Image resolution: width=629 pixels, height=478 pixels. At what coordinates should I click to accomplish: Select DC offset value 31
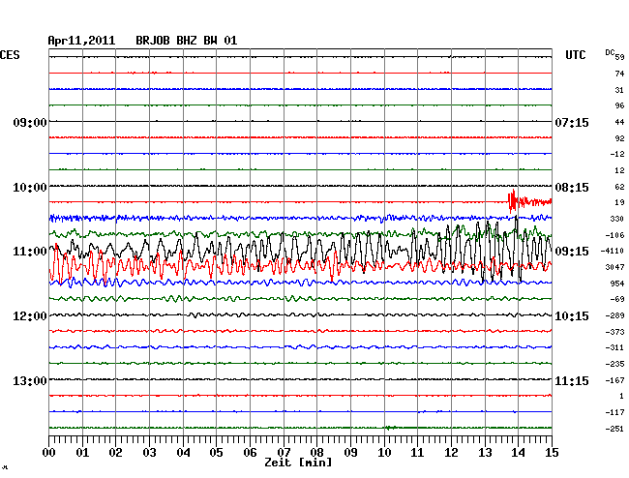[x=619, y=90]
